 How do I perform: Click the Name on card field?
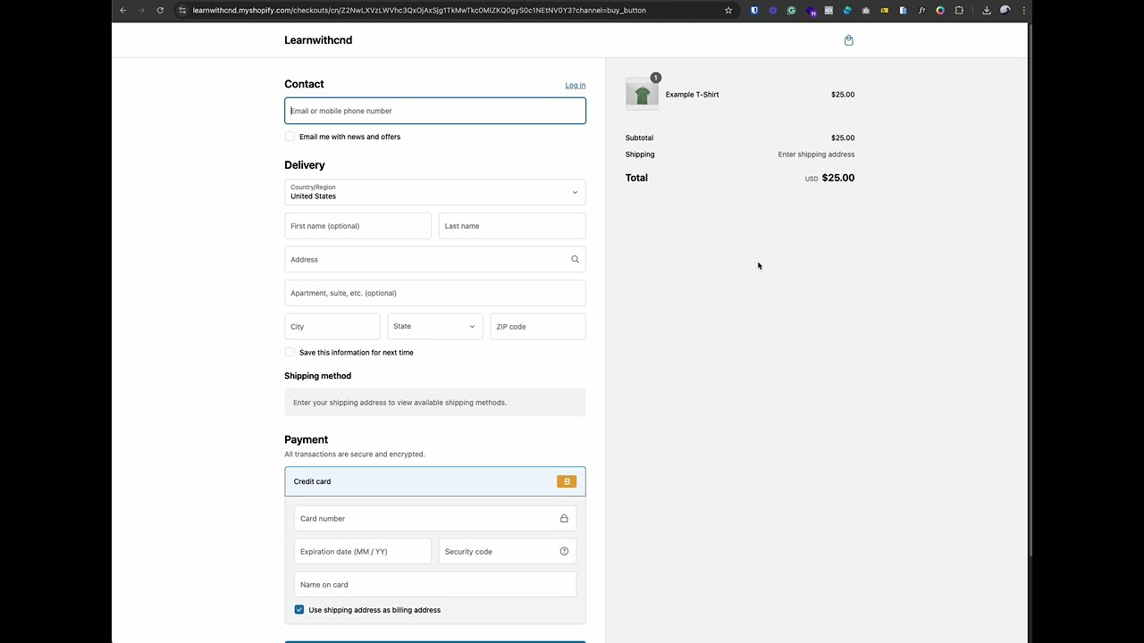pos(435,584)
